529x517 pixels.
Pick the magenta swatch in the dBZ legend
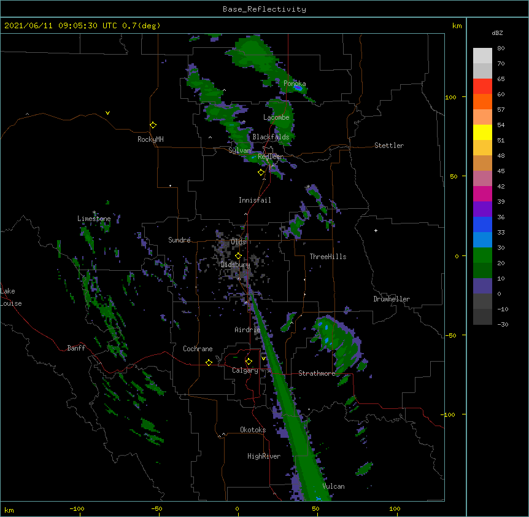point(482,193)
